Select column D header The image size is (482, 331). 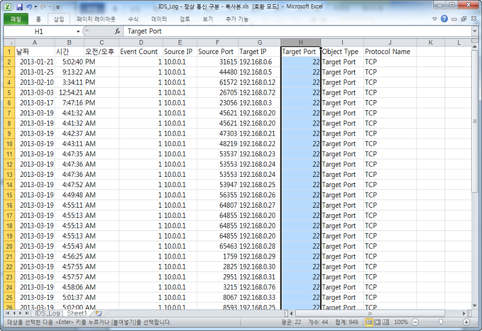tap(141, 42)
